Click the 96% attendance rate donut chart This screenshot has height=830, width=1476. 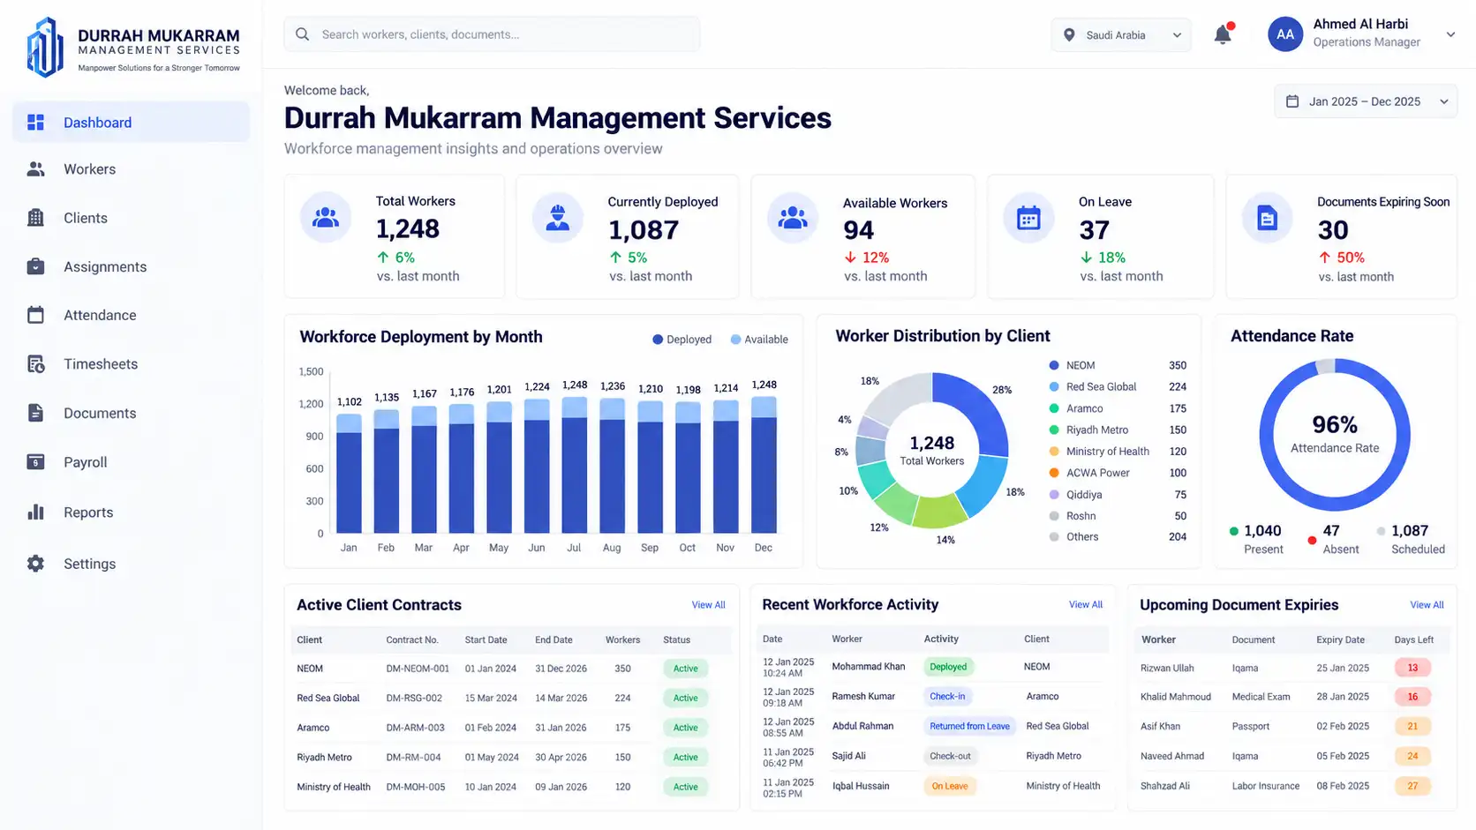1335,435
